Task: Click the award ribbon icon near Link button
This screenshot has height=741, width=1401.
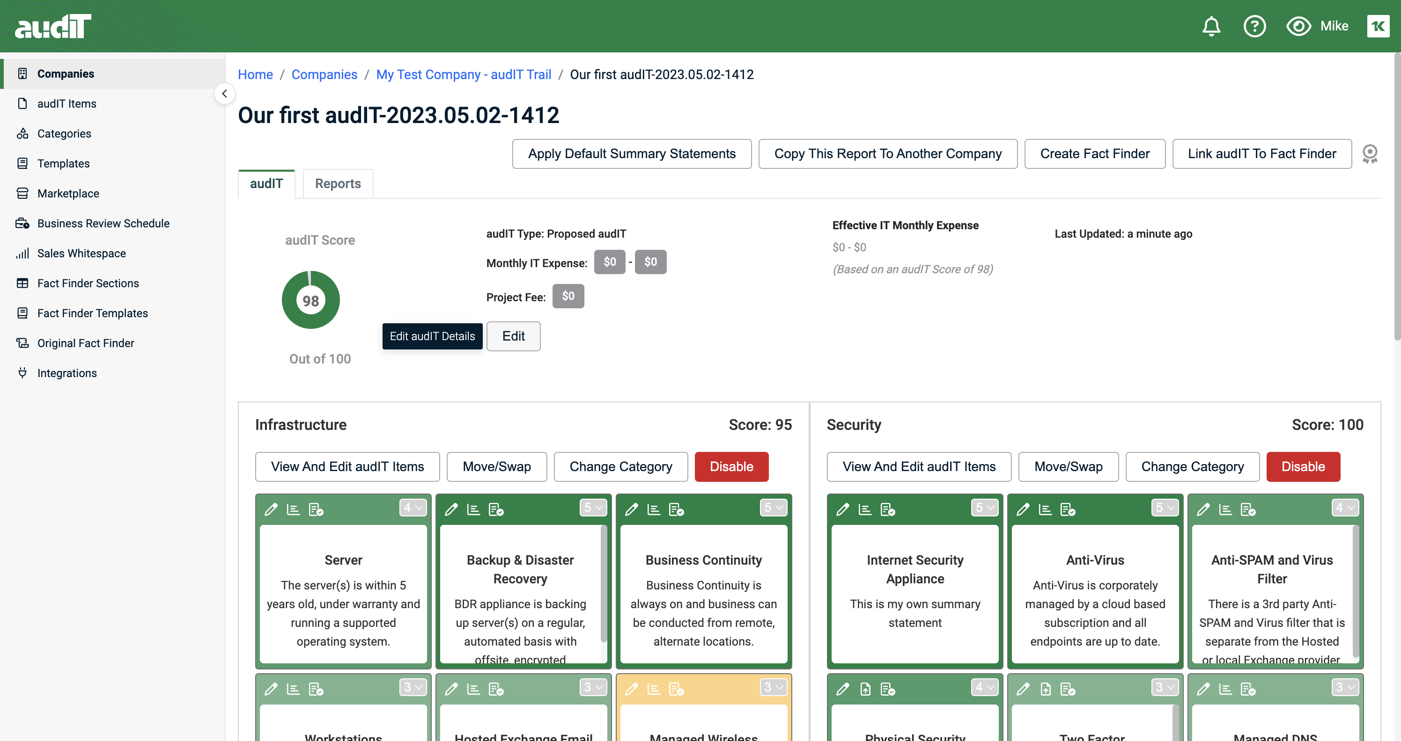Action: click(x=1370, y=154)
